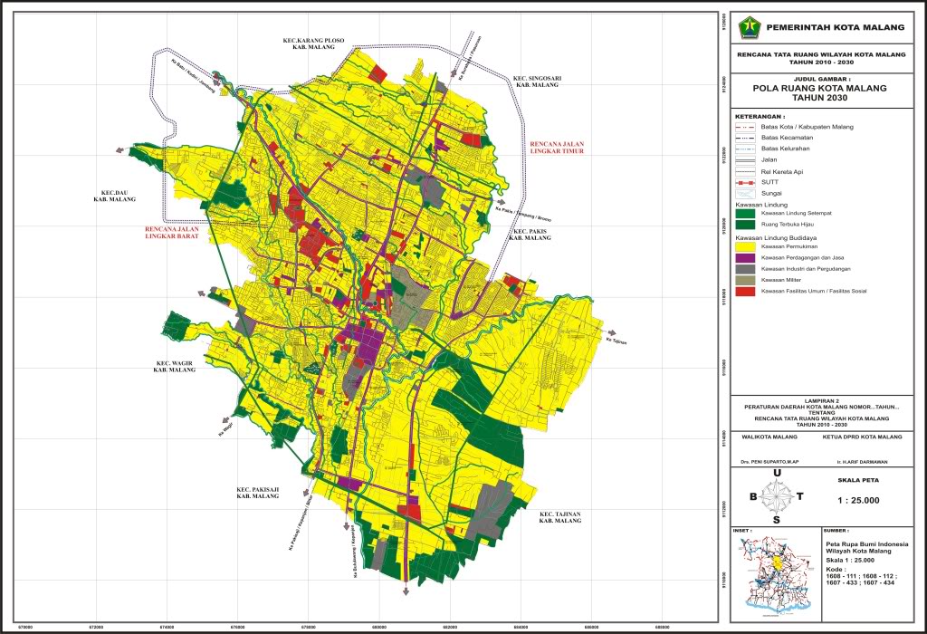Click the 'RENCANA JALAN LINGKAR BARAT' red label
The width and height of the screenshot is (927, 634).
[x=172, y=232]
